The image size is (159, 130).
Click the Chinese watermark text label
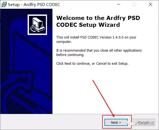pyautogui.click(x=145, y=123)
